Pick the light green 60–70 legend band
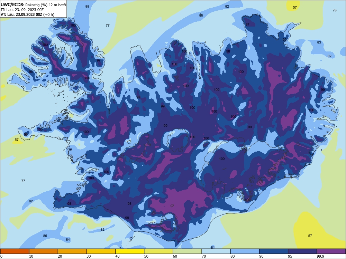 (187, 251)
